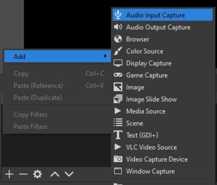Move the source down with the down arrow
The height and width of the screenshot is (185, 217).
(69, 174)
